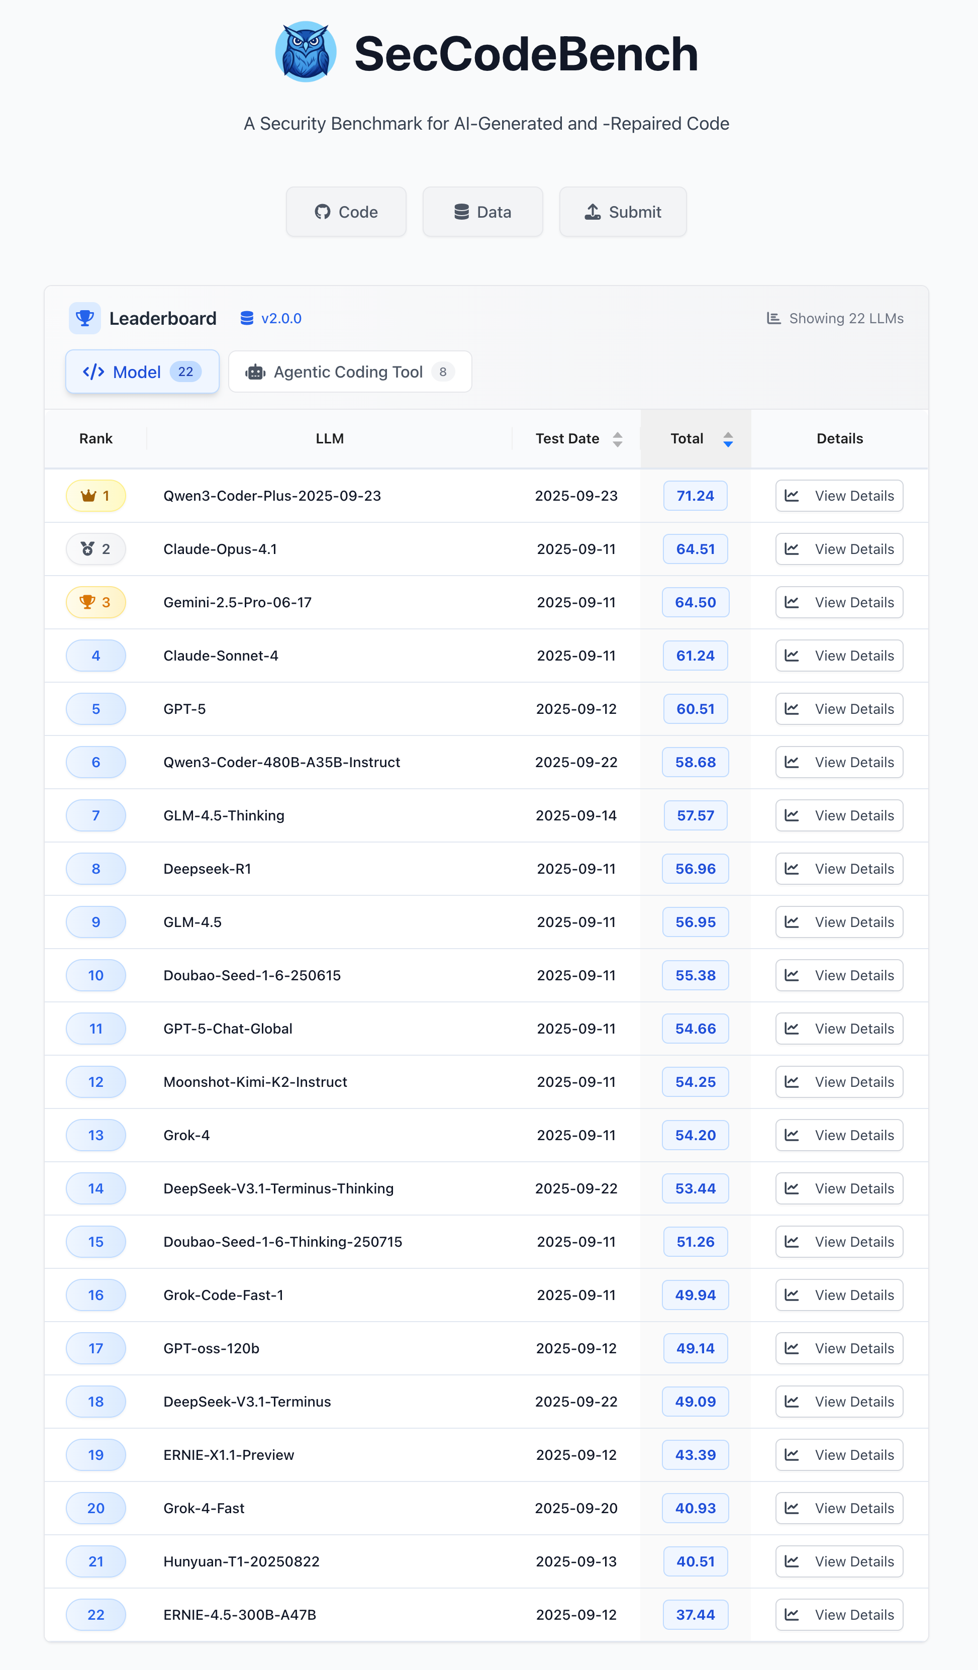The width and height of the screenshot is (978, 1670).
Task: View Details for Qwen3-Coder-480B-A35B-Instruct
Action: coord(839,762)
